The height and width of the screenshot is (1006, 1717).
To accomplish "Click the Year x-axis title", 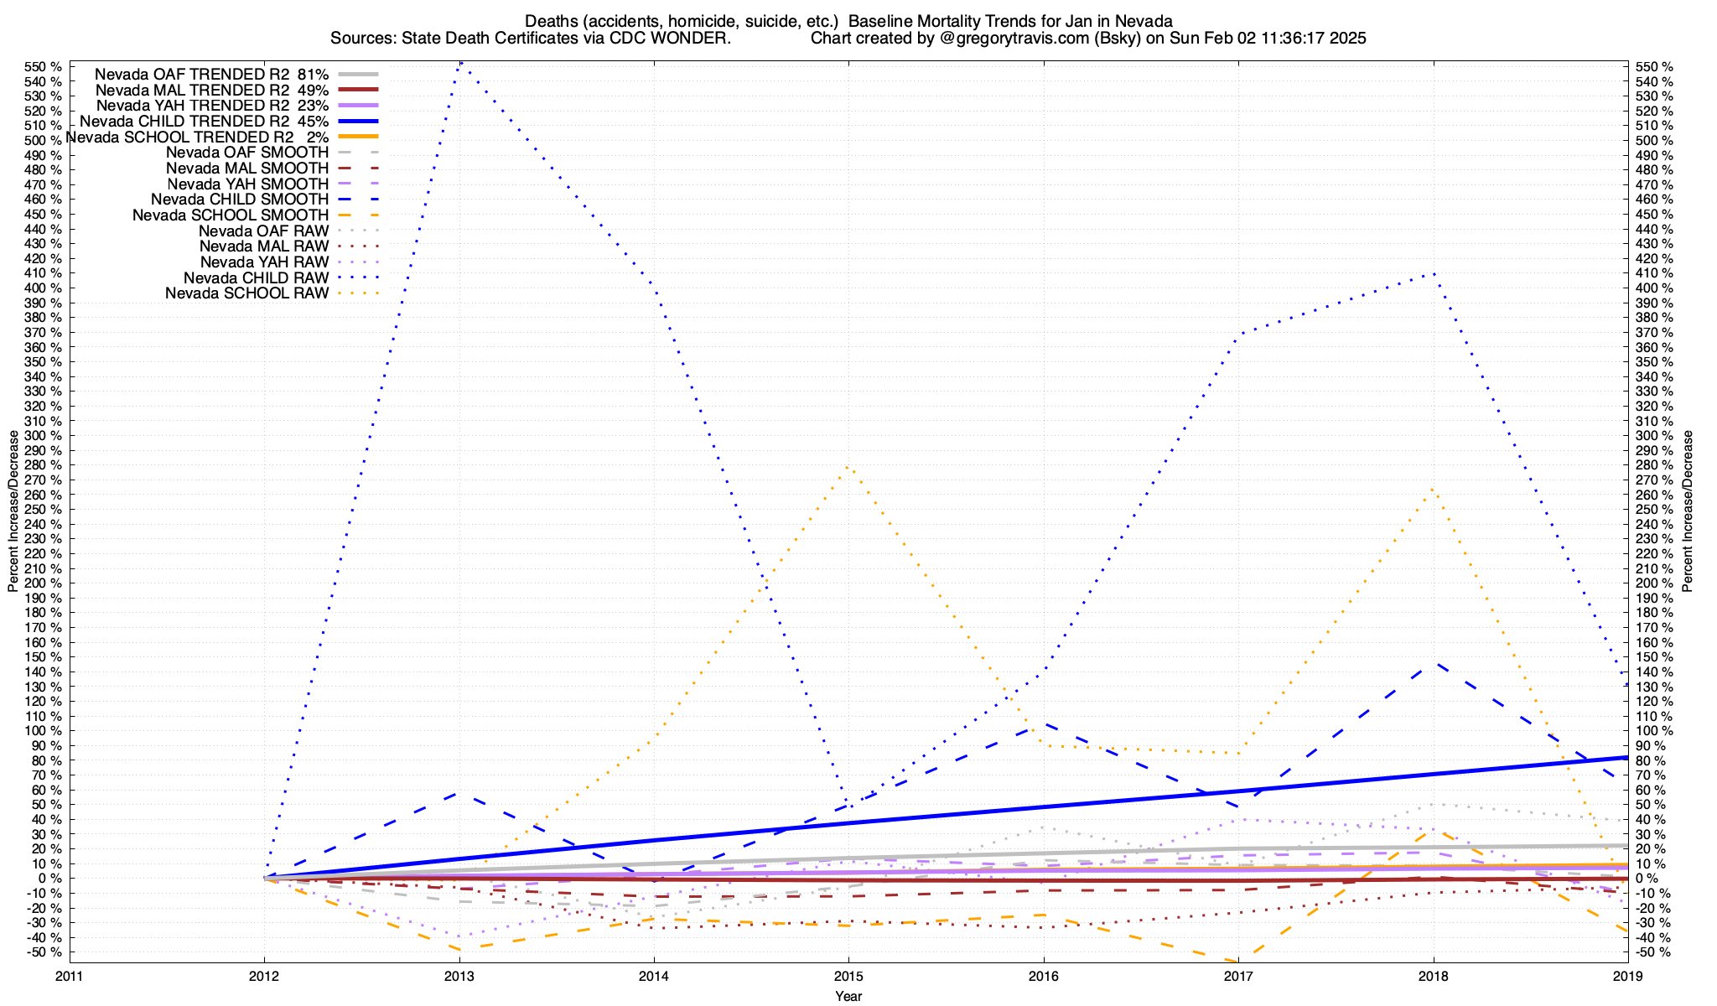I will [x=848, y=996].
